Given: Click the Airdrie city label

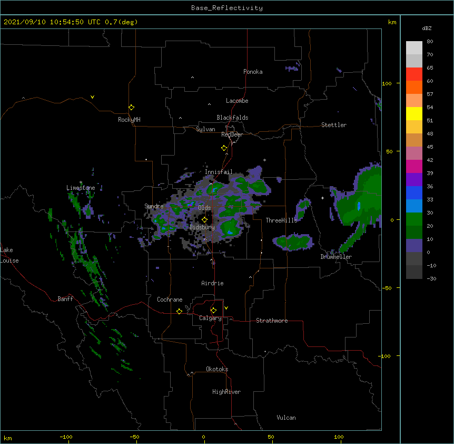Looking at the screenshot, I should click(x=213, y=283).
